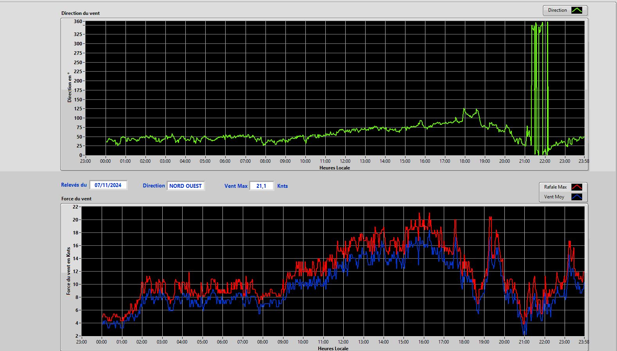The height and width of the screenshot is (351, 617).
Task: Click the blue 'Direction' label beside NORD OUEST
Action: (x=154, y=186)
